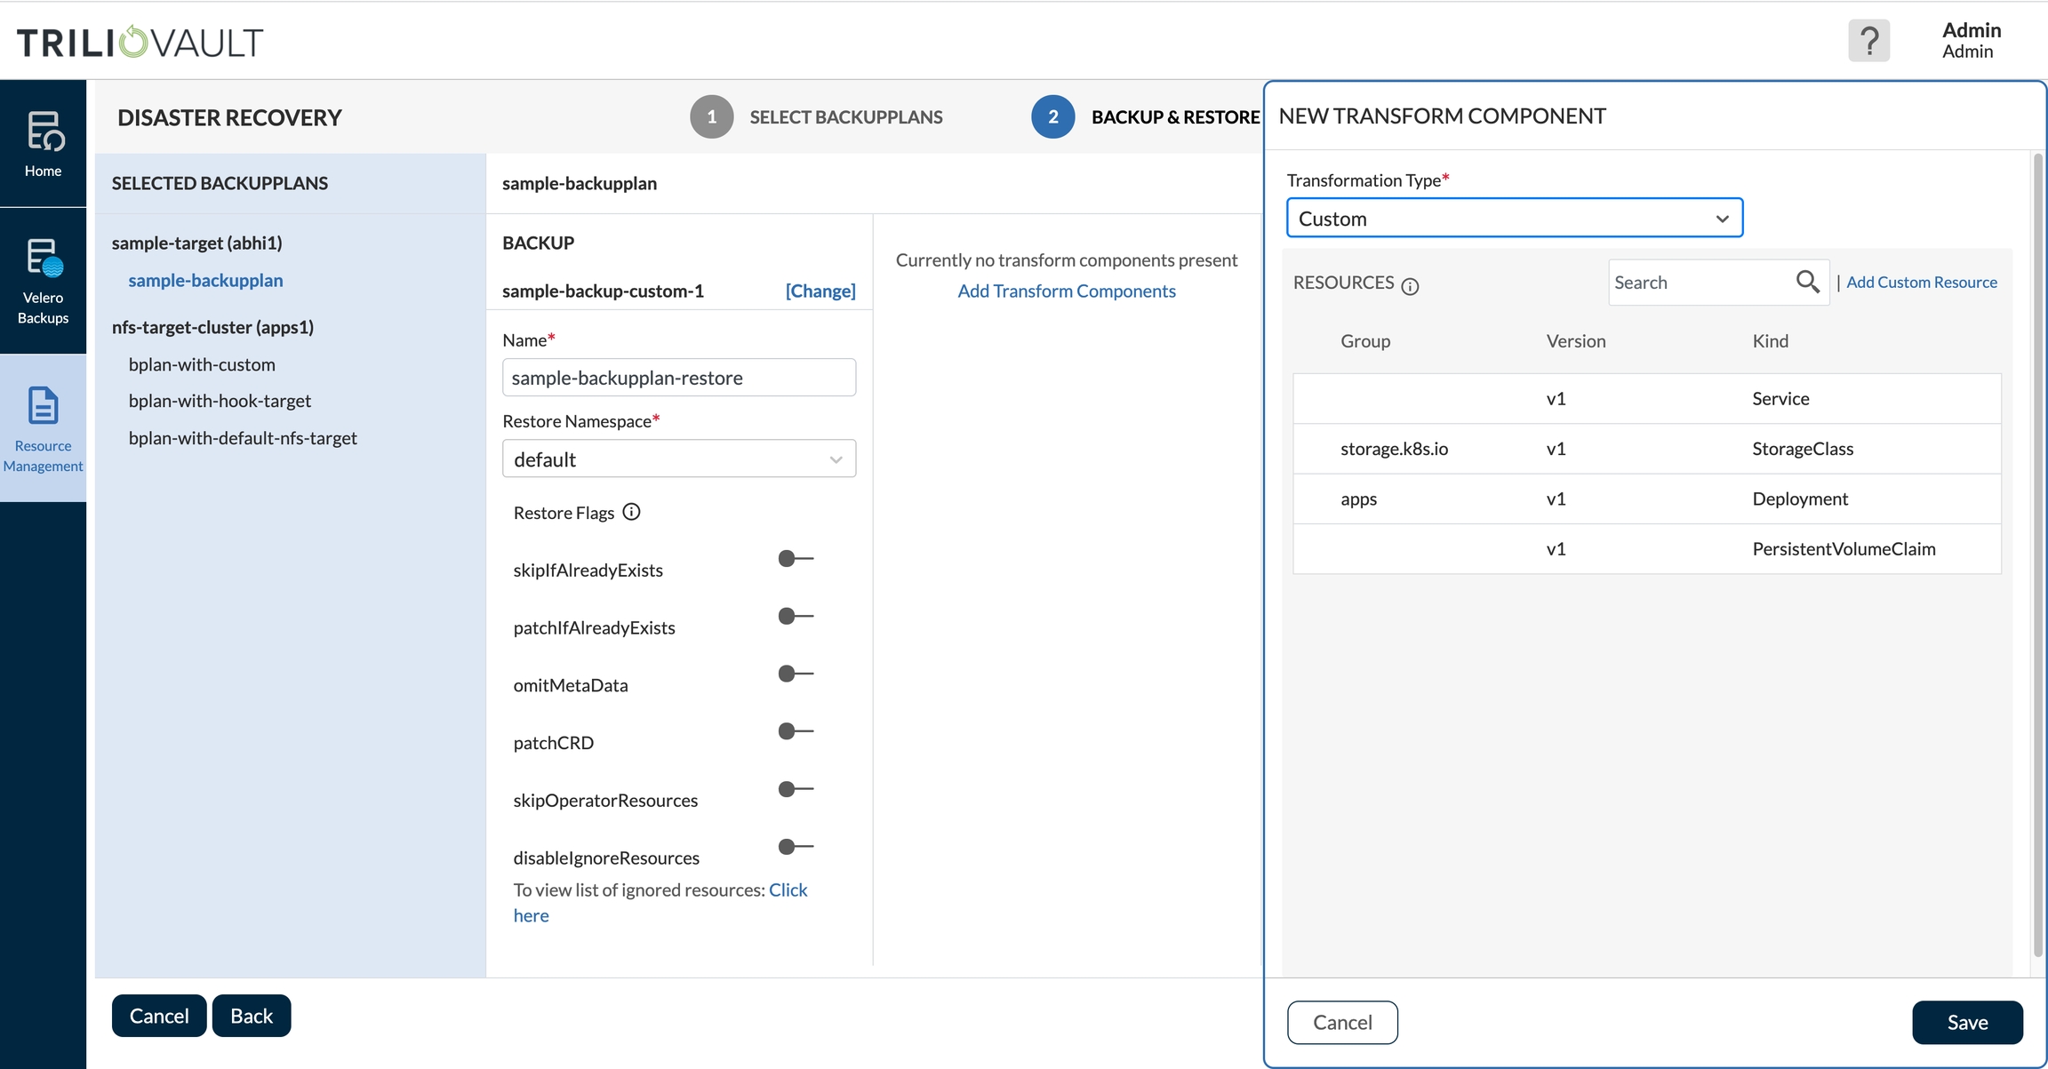Click the Resources info icon
The height and width of the screenshot is (1069, 2048).
1410,286
